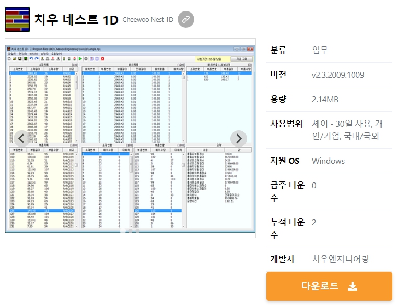Show the previous screenshot with left arrow
397x305 pixels.
(21, 139)
